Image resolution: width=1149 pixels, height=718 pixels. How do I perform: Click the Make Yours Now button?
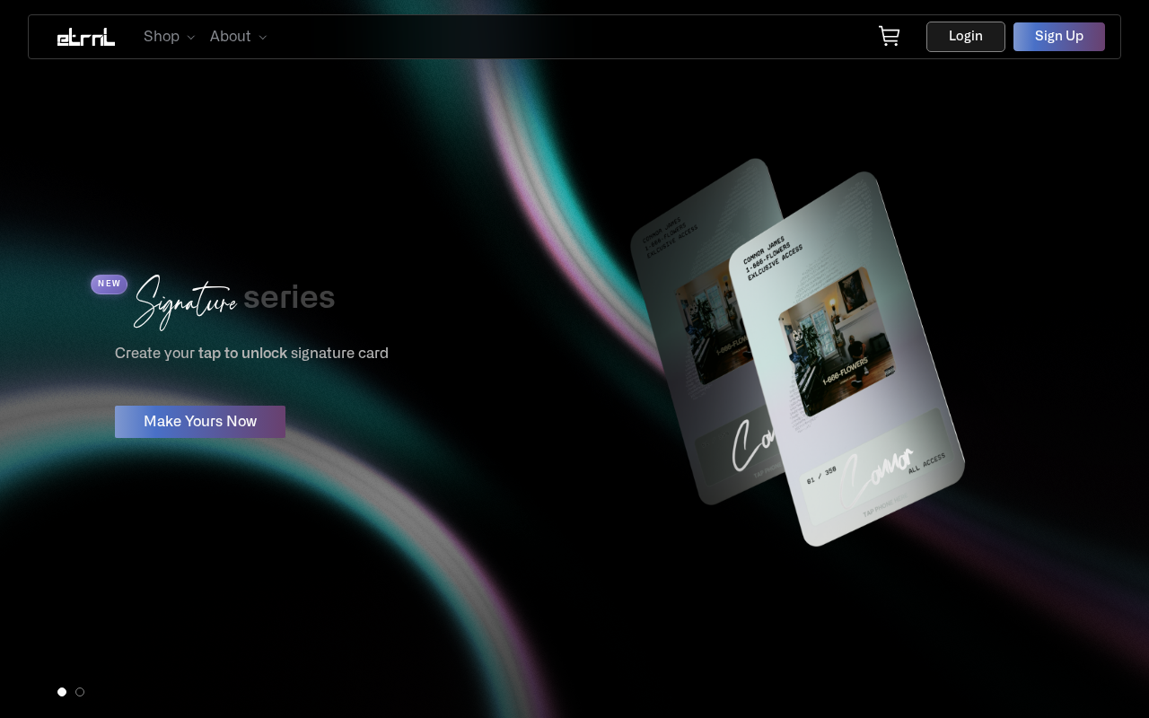pyautogui.click(x=200, y=422)
